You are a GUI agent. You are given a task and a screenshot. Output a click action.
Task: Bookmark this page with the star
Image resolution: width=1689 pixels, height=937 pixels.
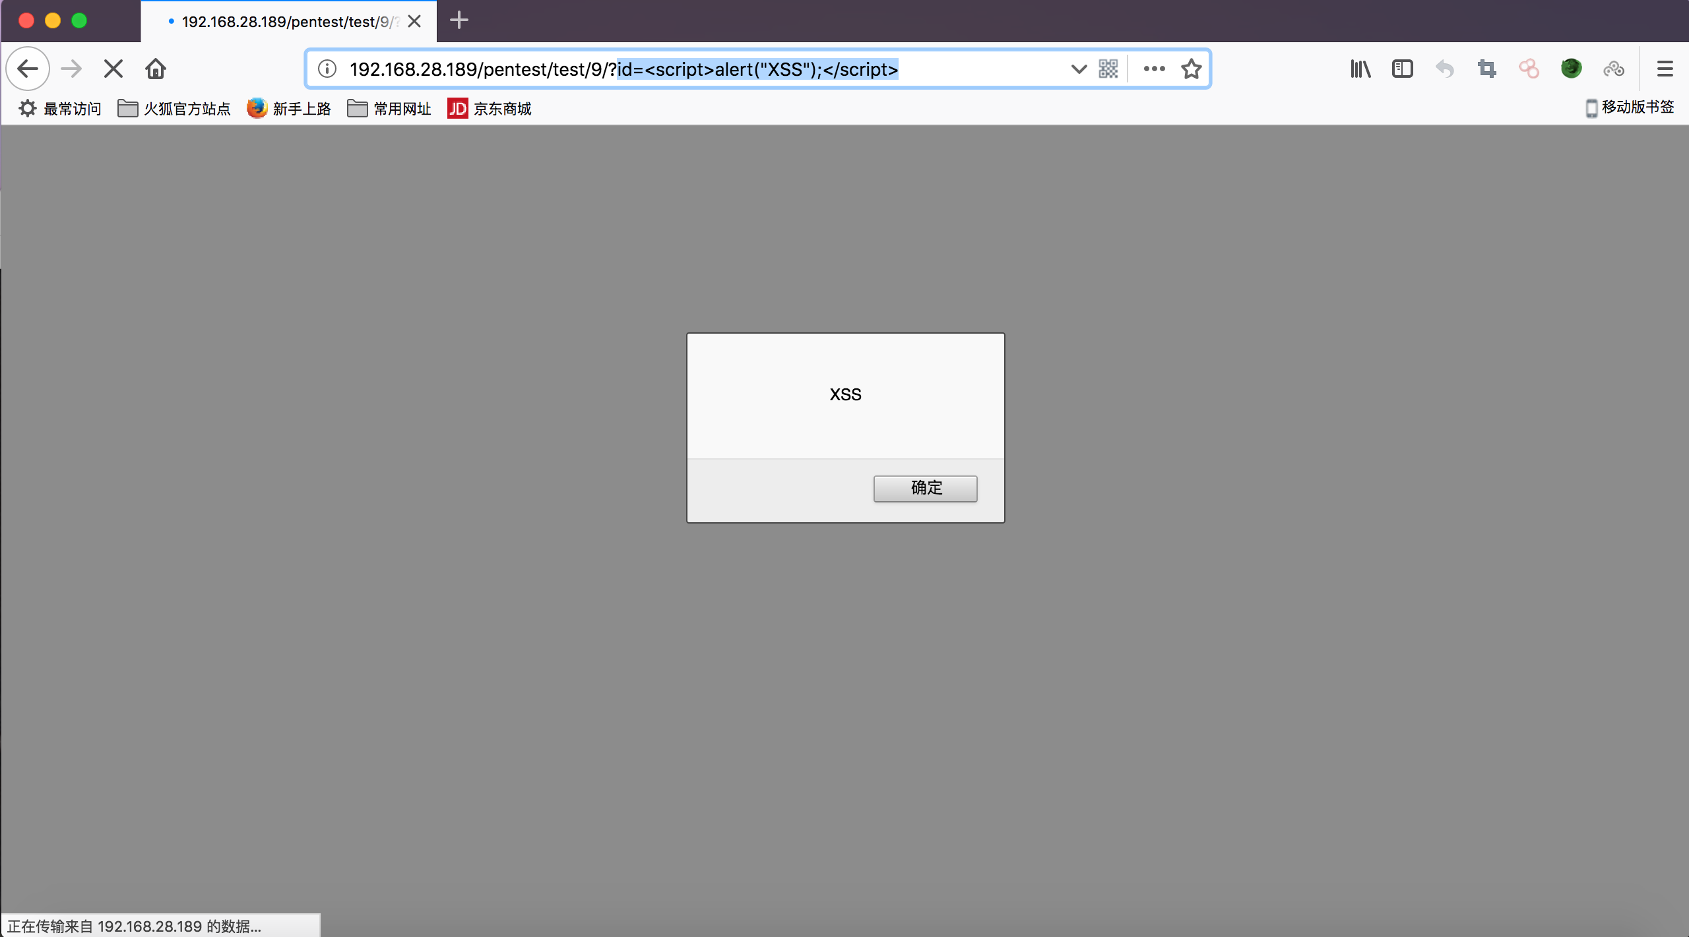click(1192, 69)
